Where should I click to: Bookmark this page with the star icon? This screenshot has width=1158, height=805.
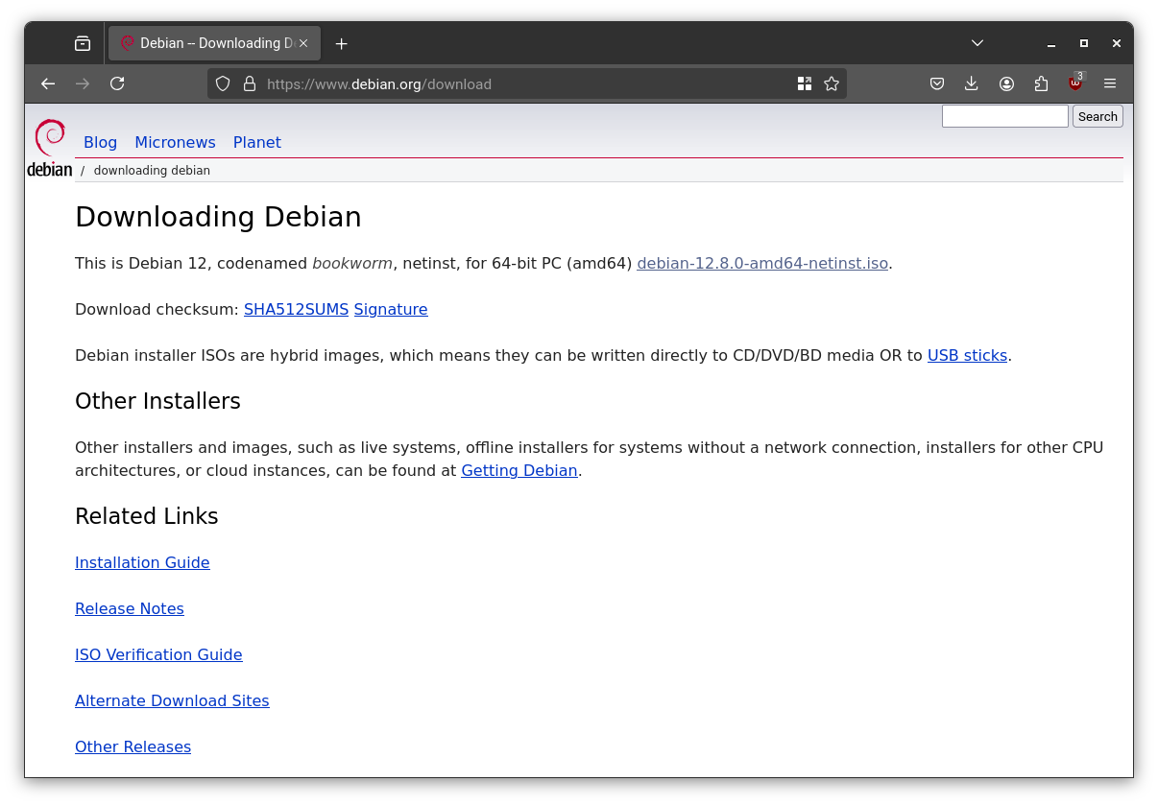(832, 83)
